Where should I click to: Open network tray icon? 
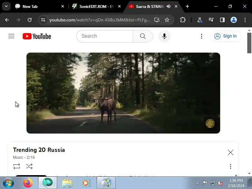(x=213, y=183)
